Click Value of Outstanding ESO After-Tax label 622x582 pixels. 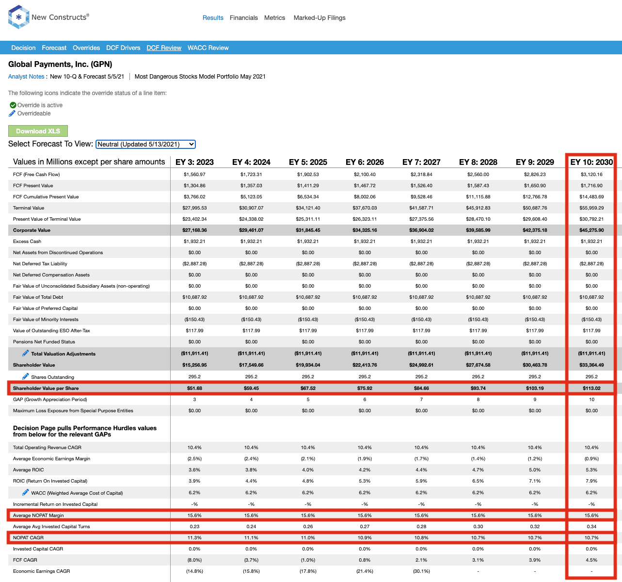pos(51,331)
